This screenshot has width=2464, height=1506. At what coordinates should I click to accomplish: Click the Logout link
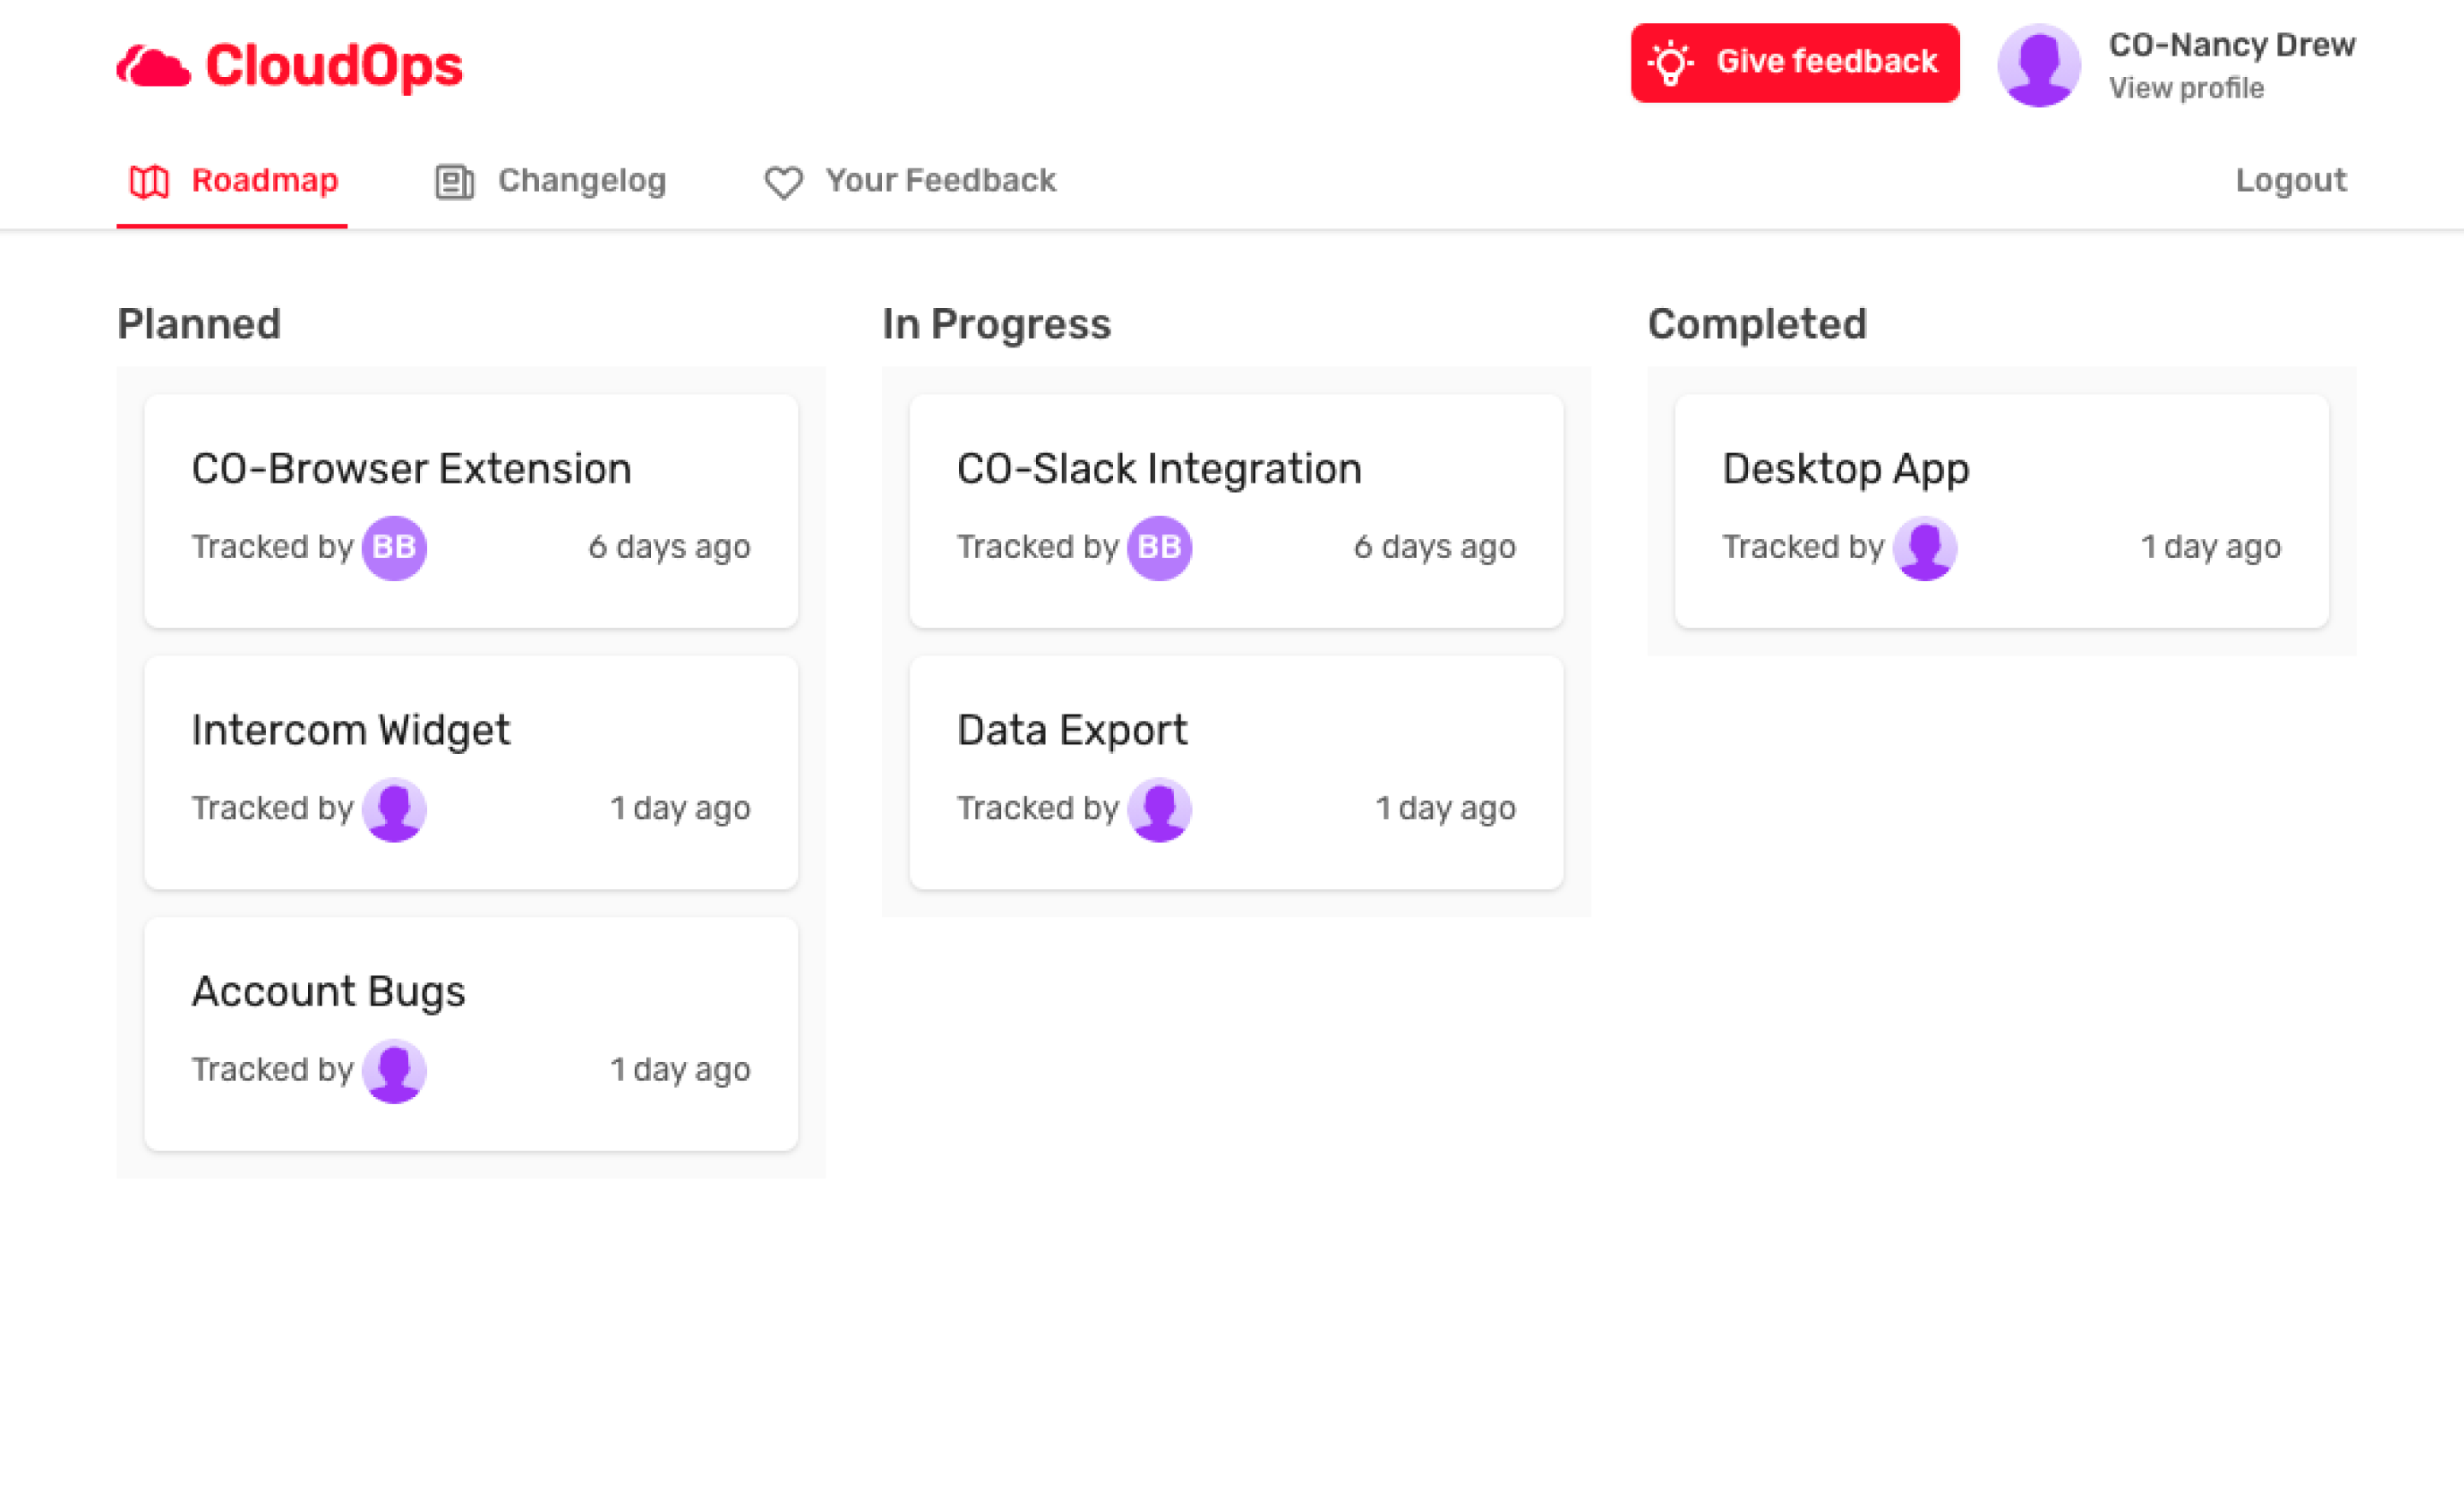point(2290,180)
